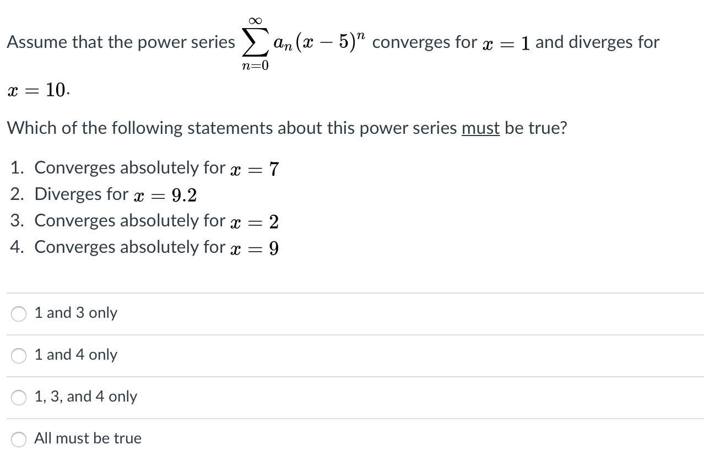Mark the '1, 3, and 4 only' radio button
The image size is (704, 466).
pos(19,398)
